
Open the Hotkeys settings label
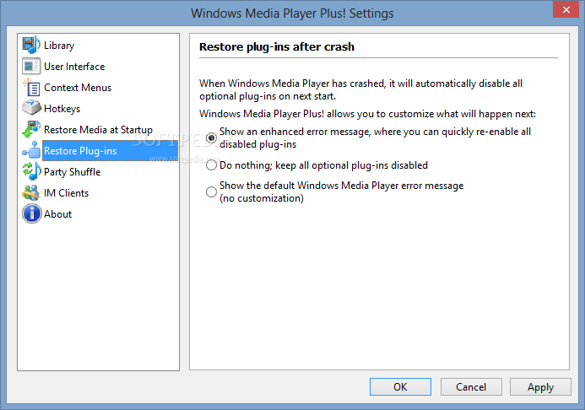click(62, 109)
